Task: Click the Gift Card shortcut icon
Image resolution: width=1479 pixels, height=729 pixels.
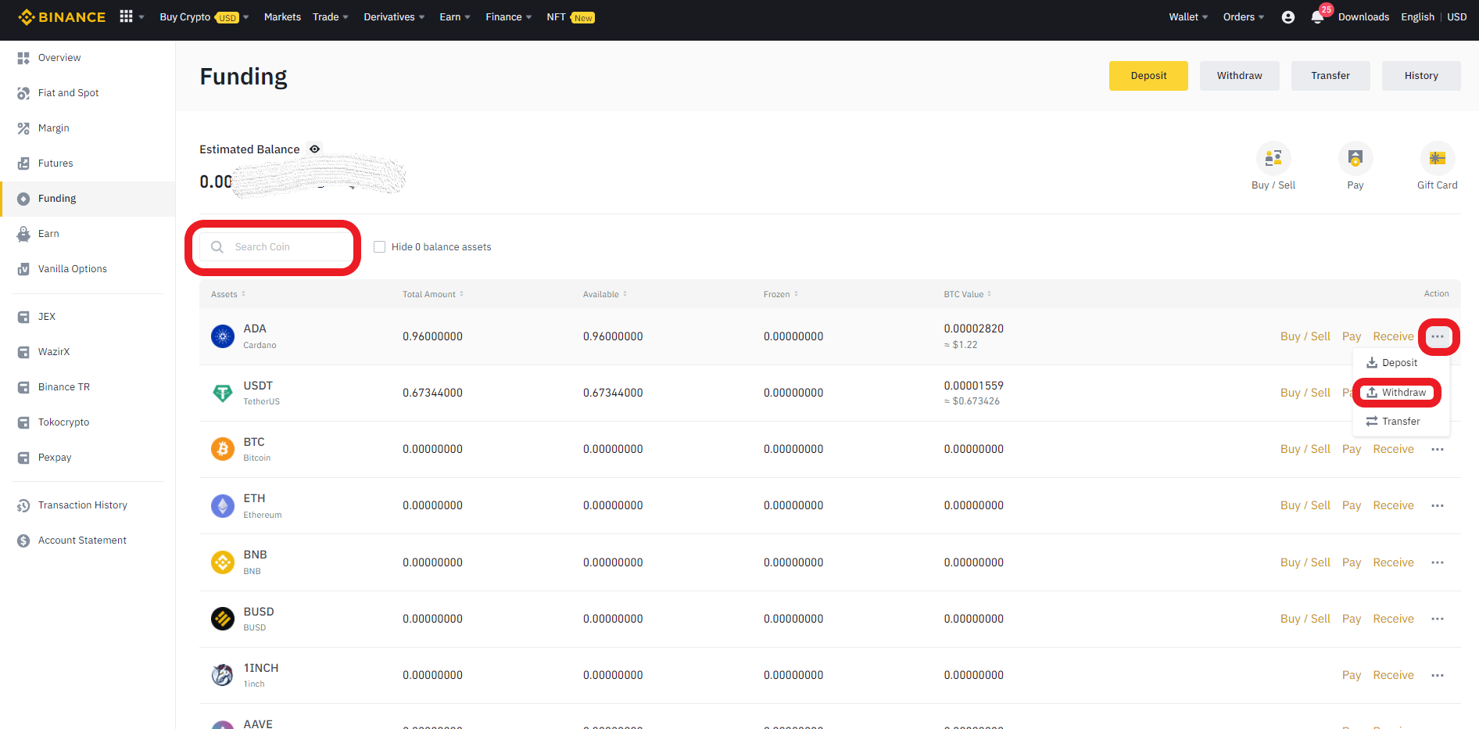Action: tap(1438, 159)
